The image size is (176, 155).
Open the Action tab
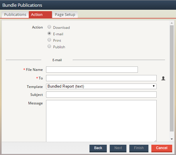point(40,15)
